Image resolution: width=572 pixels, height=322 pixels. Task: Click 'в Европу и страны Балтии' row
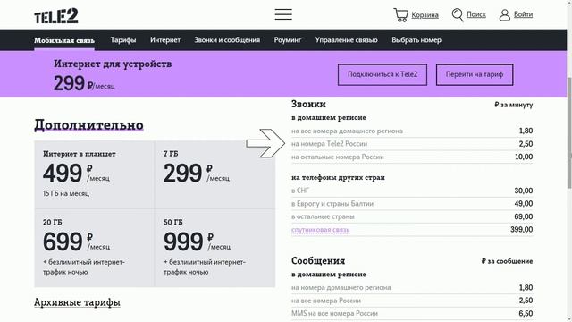point(412,204)
